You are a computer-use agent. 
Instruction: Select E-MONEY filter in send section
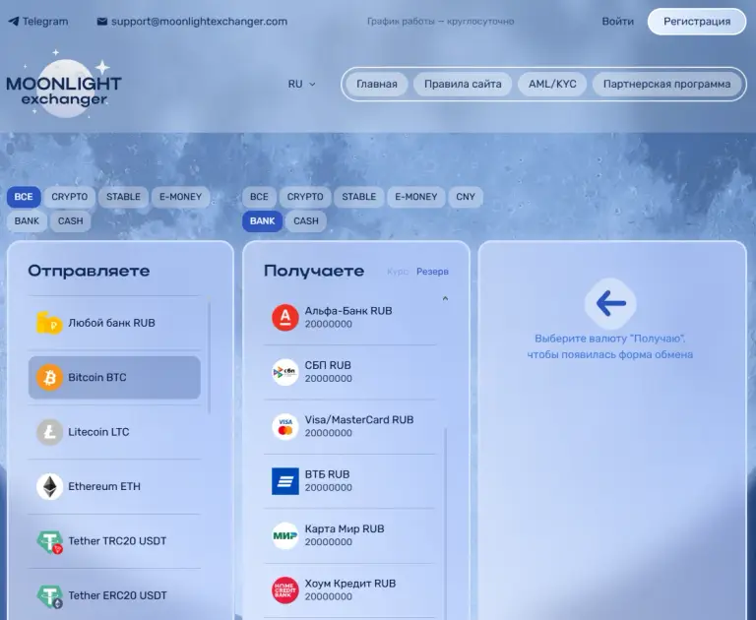(181, 197)
